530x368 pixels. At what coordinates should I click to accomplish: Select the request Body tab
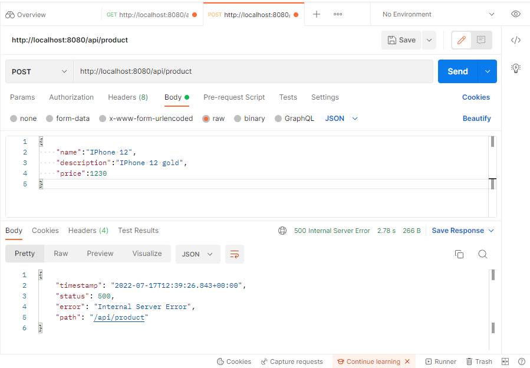[176, 97]
